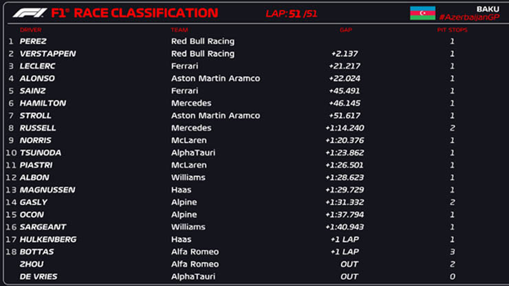Select HULKENBERG's +1 LAP entry
Screen dimensions: 509x286
[x=345, y=239]
